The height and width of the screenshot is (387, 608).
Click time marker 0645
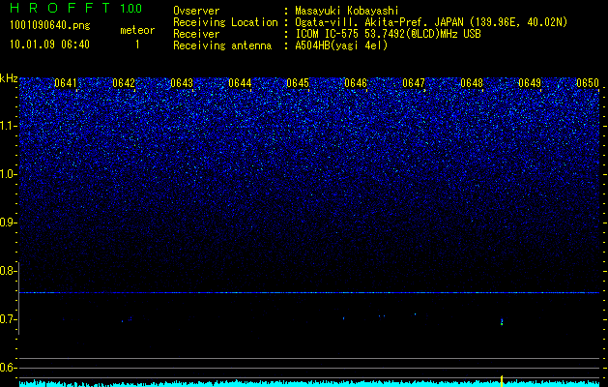point(298,83)
